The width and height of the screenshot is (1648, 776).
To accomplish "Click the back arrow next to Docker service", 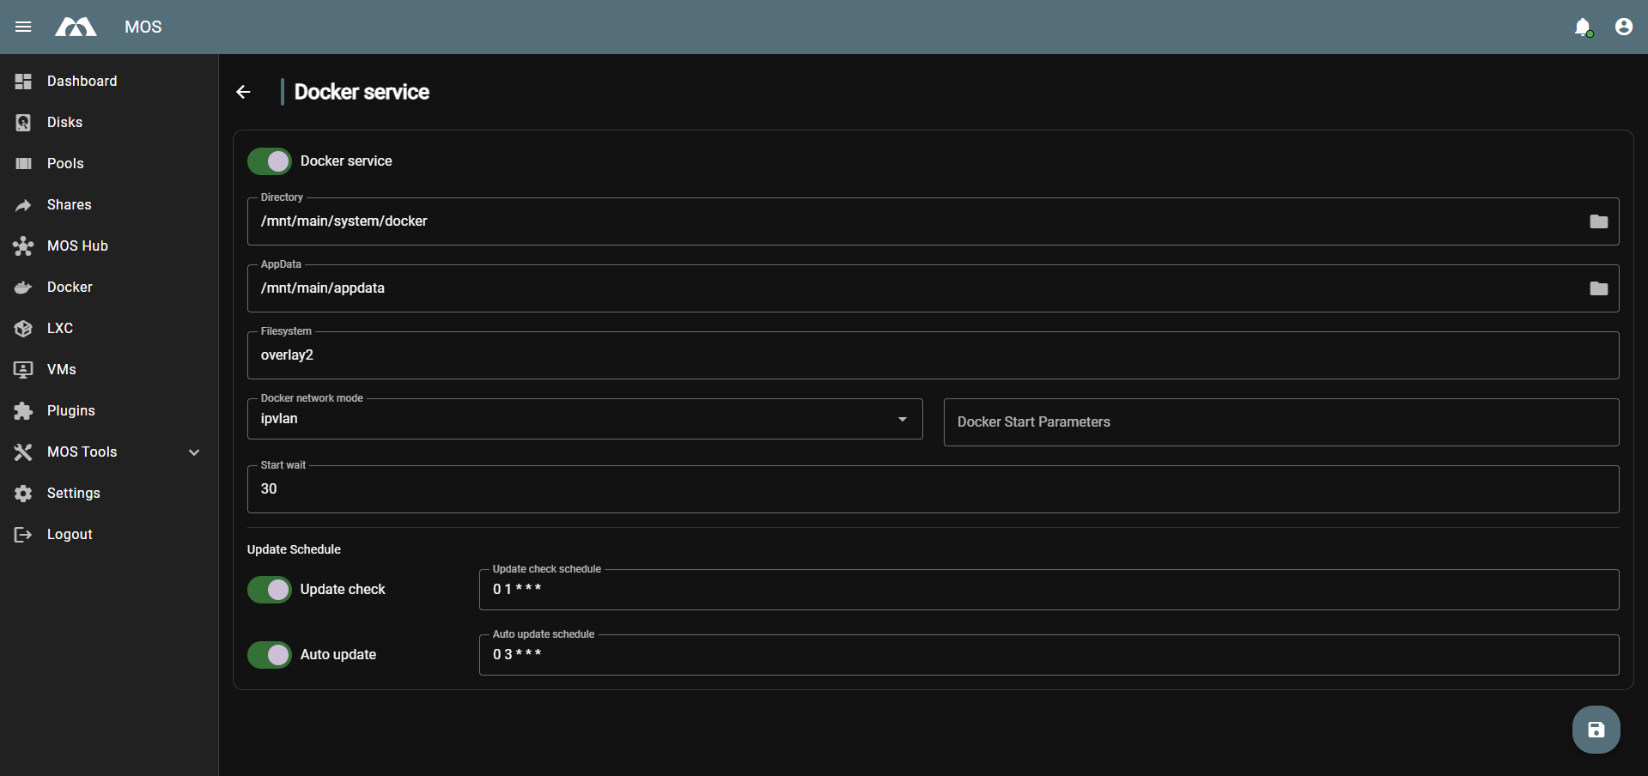I will pyautogui.click(x=243, y=92).
